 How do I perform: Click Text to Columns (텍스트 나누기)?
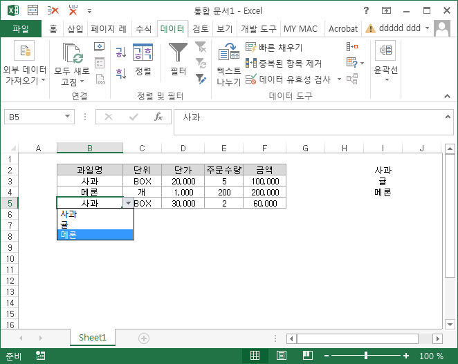pos(229,64)
